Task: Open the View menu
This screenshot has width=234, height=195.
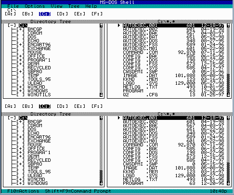Action: [x=56, y=6]
